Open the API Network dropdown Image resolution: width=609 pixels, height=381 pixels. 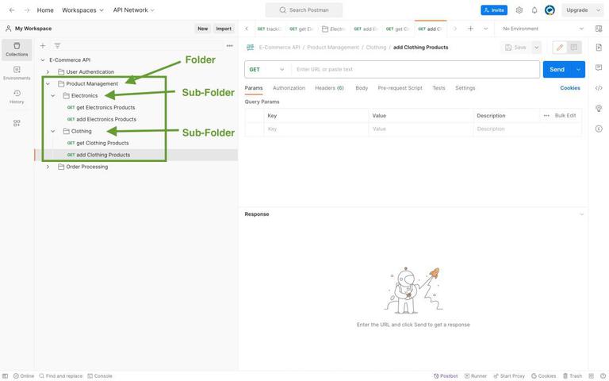[x=133, y=10]
